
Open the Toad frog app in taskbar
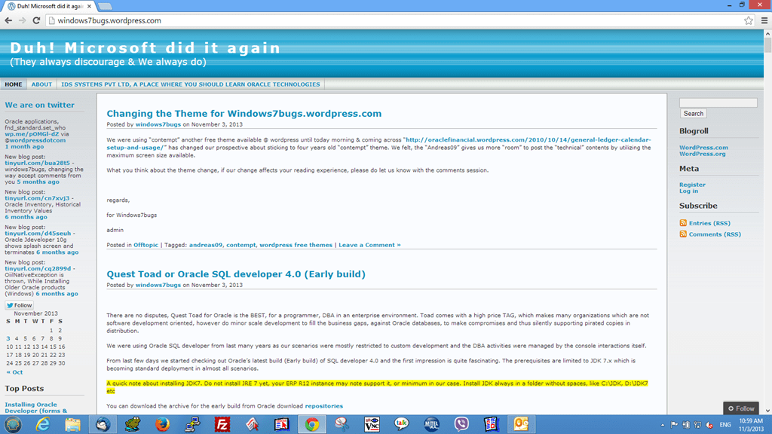133,424
